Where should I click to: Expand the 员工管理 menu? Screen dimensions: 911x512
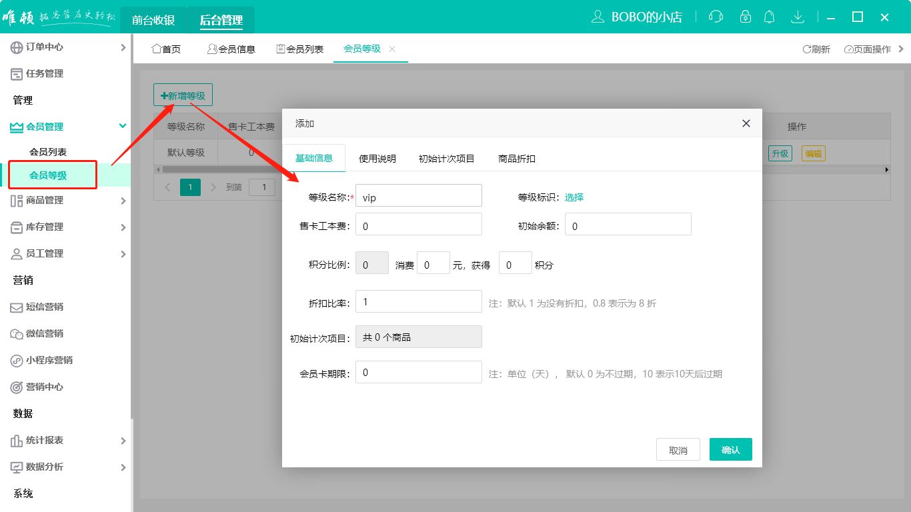click(123, 254)
